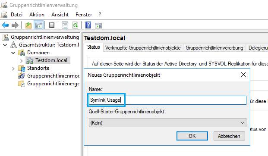Toggle the show/hide console tree icon

pyautogui.click(x=39, y=25)
